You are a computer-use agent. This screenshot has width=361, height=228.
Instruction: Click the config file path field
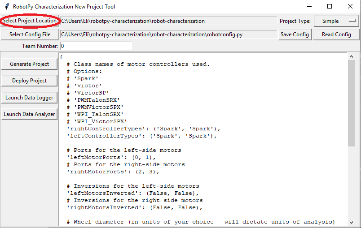[168, 34]
